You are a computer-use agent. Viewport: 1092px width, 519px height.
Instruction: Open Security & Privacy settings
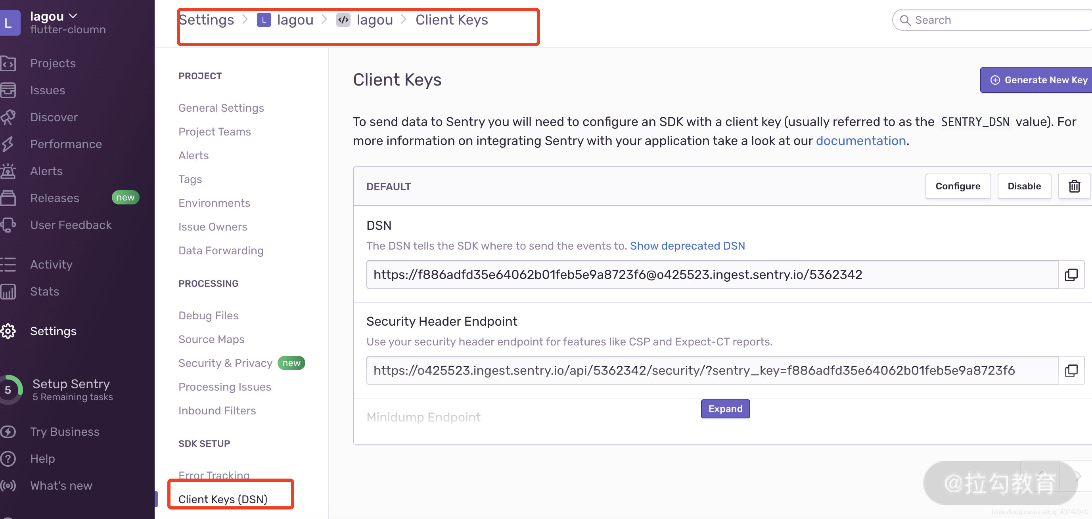click(x=225, y=363)
